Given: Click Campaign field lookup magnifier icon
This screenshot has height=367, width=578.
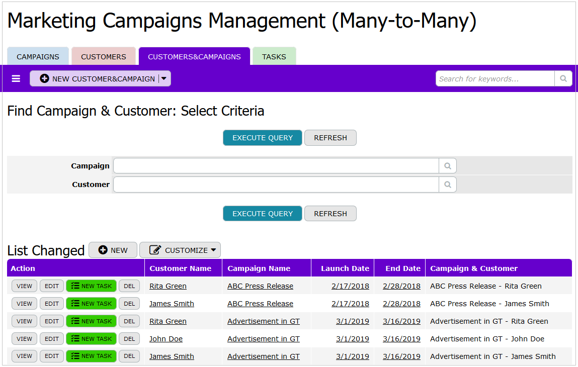Looking at the screenshot, I should coord(447,166).
